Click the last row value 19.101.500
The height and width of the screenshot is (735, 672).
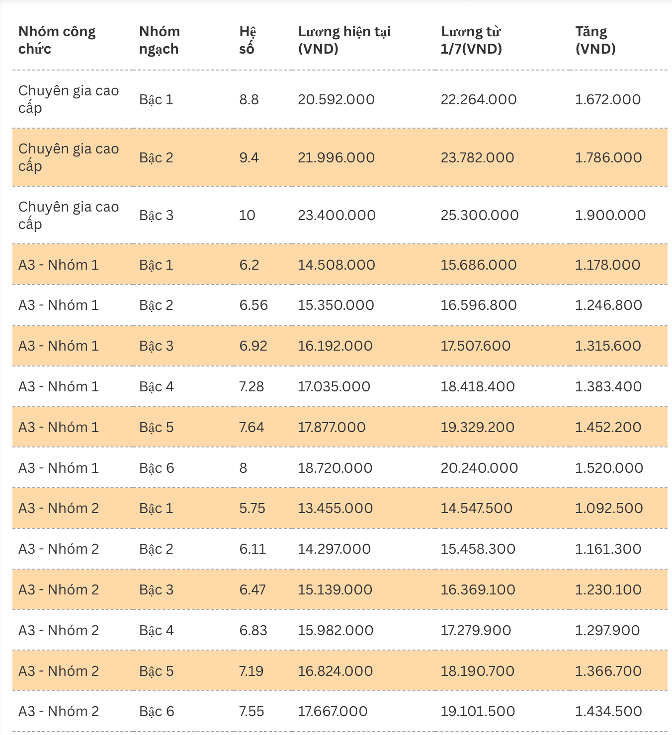(478, 711)
